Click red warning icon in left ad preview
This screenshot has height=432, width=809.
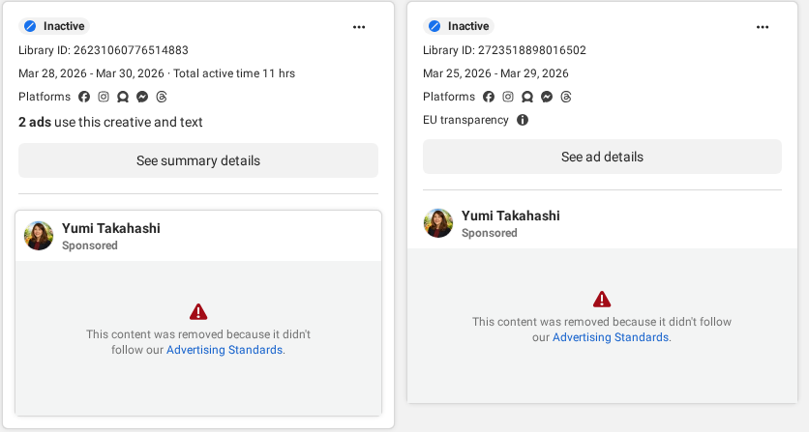[198, 312]
